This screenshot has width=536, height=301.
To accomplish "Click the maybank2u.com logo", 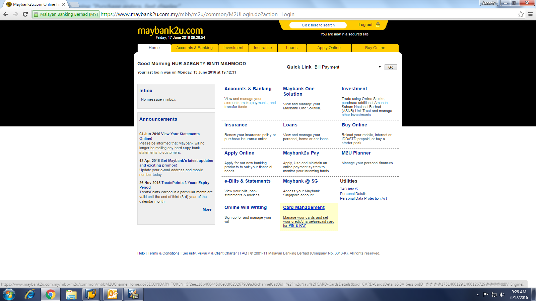I will pyautogui.click(x=170, y=31).
